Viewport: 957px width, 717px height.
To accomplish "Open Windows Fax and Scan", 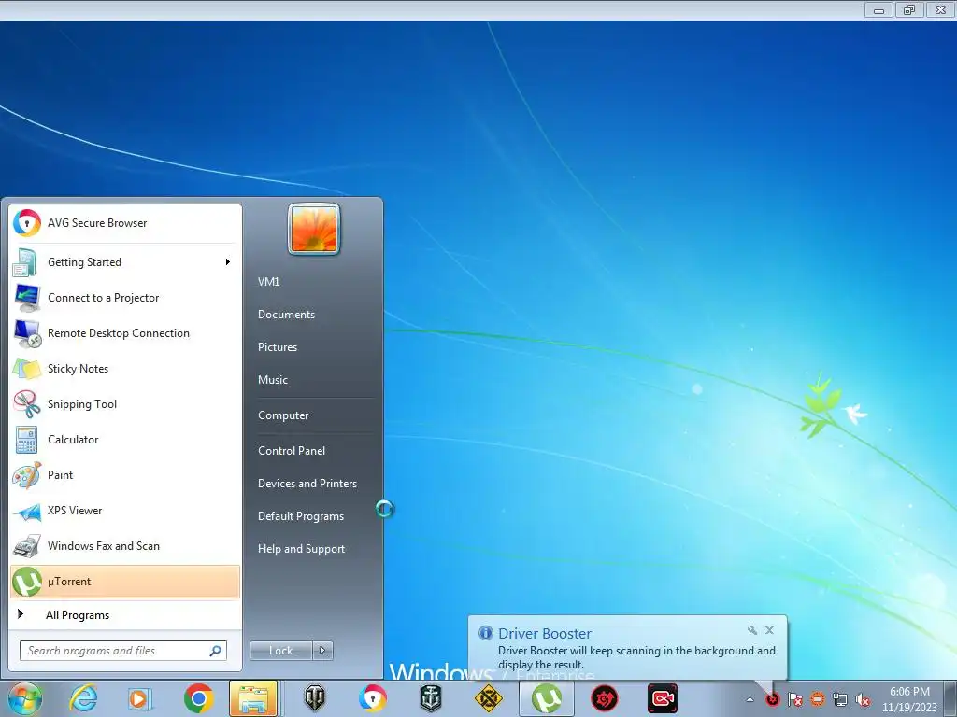I will [125, 545].
